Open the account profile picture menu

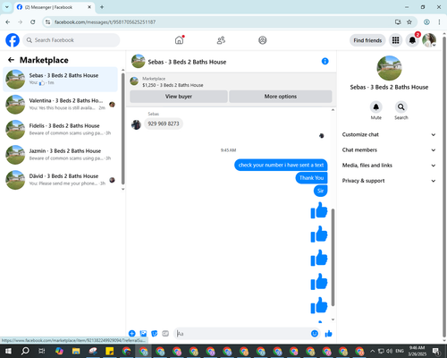(x=429, y=40)
